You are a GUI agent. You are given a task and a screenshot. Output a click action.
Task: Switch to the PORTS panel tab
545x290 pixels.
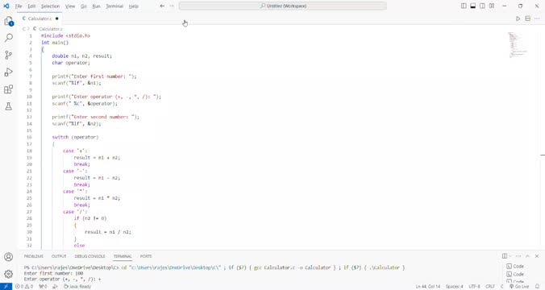tap(146, 256)
